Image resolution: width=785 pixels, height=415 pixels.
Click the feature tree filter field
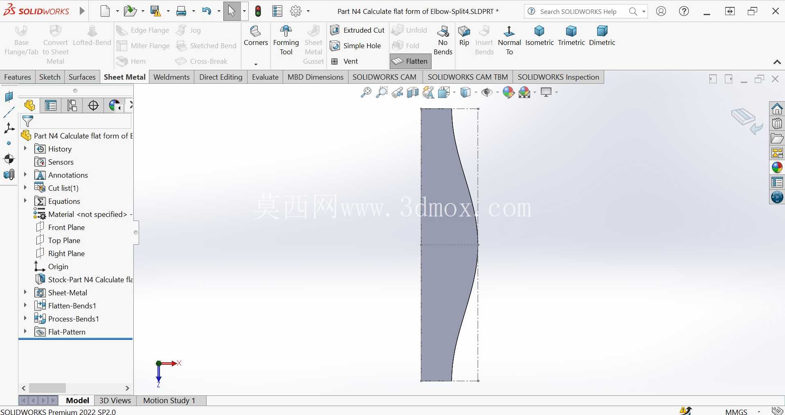click(76, 121)
